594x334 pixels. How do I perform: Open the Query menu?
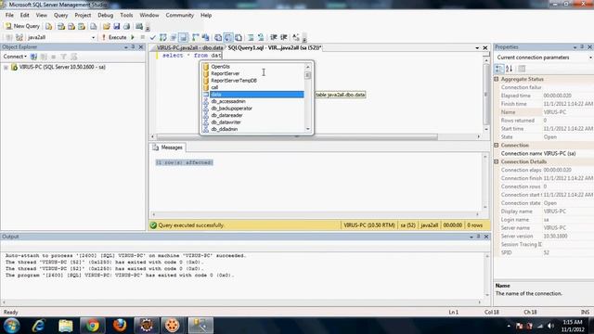60,15
